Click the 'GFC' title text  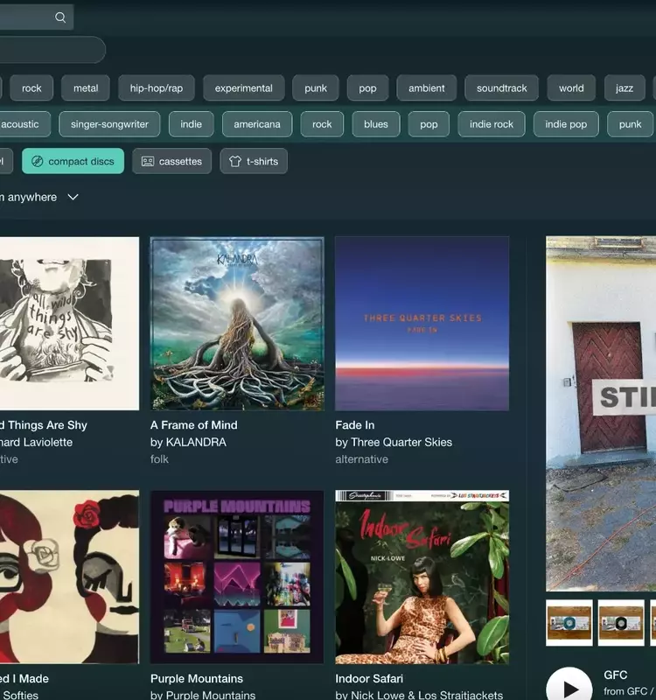coord(616,675)
